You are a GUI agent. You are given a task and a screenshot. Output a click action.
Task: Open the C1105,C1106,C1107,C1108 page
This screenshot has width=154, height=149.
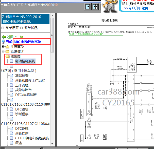(x=26, y=124)
